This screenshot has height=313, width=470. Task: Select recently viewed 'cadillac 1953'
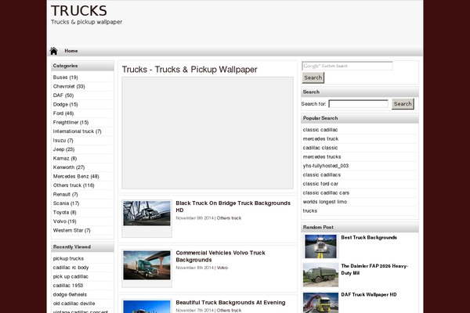click(67, 286)
